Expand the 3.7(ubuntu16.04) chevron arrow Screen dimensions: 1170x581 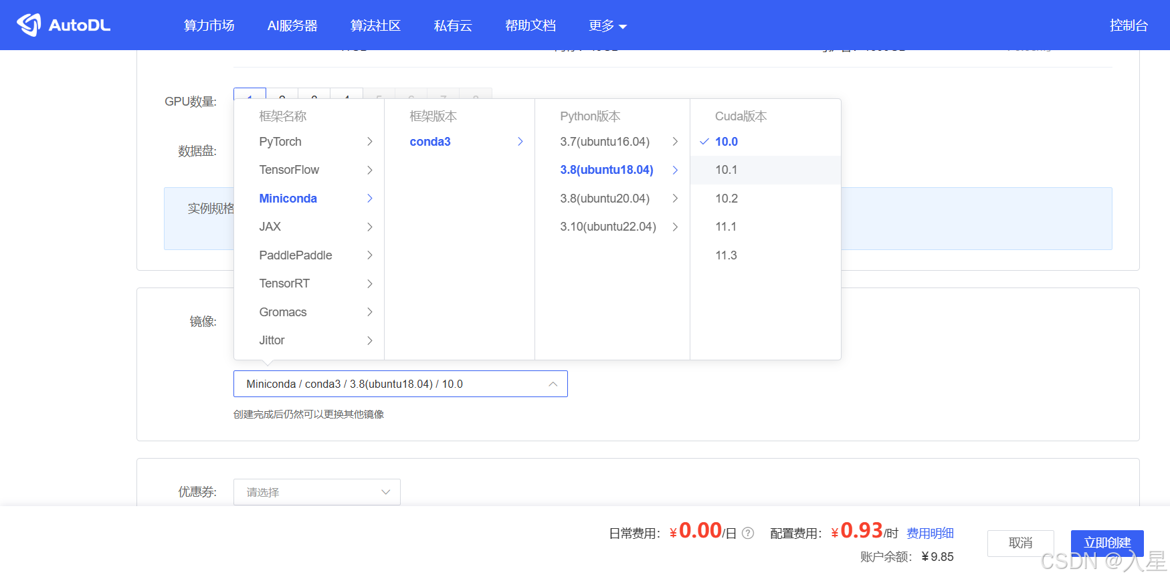click(675, 142)
